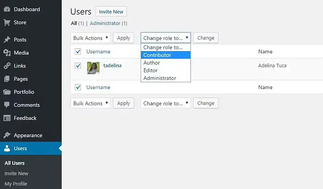Select Editor from the role options

coord(166,71)
